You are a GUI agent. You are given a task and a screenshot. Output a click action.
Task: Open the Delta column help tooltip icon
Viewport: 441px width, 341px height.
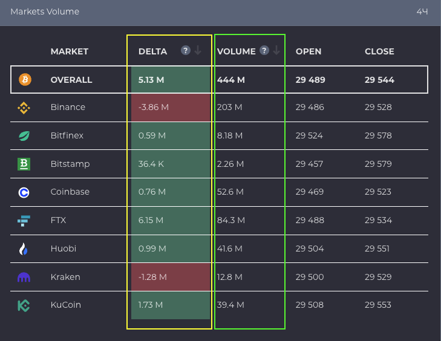tap(186, 51)
